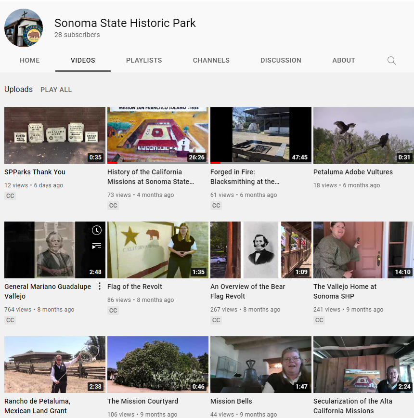Click PLAY ALL button

[x=56, y=90]
